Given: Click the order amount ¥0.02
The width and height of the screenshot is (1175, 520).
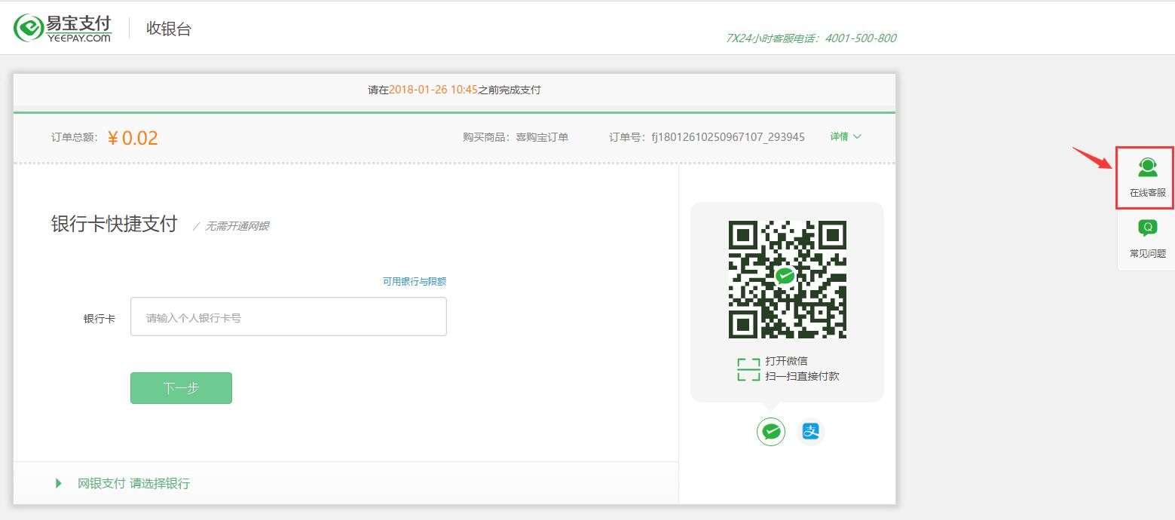Looking at the screenshot, I should 133,138.
